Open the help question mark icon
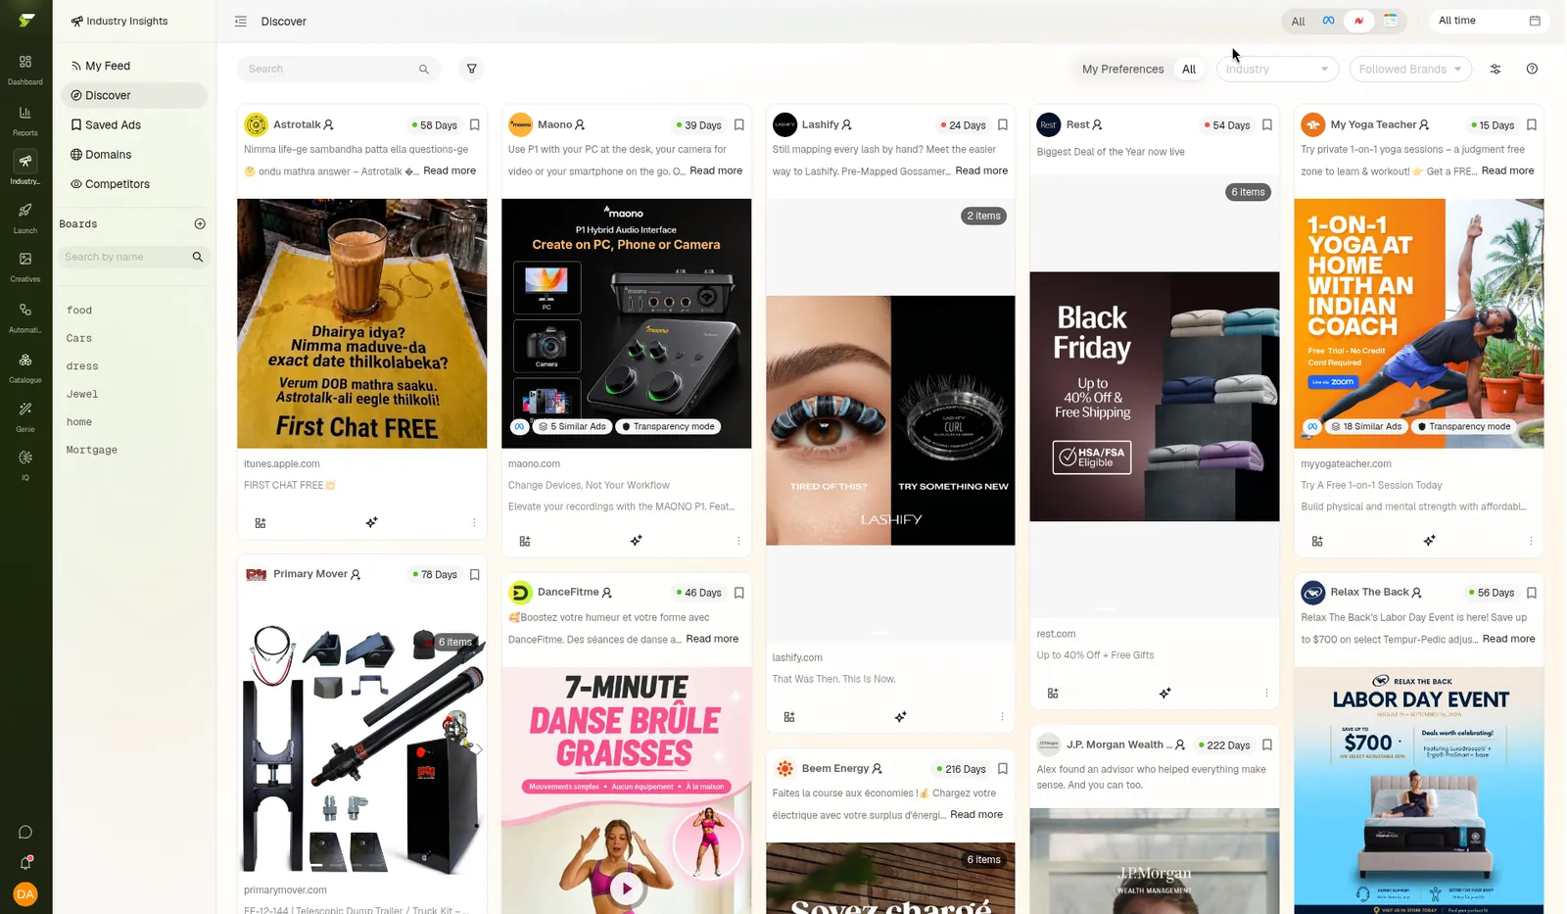 (x=1532, y=69)
